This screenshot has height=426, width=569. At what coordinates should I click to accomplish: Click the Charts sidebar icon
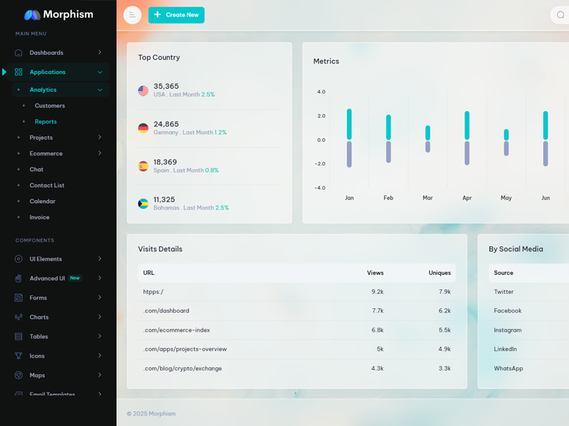[x=18, y=317]
